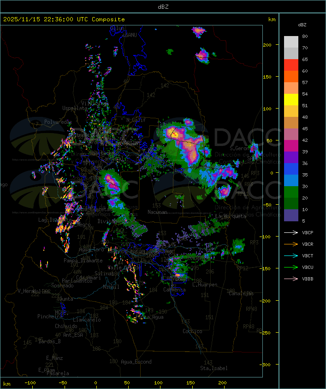Select the light blue 35-30 dBZ swatch
The height and width of the screenshot is (389, 326).
pos(291,180)
